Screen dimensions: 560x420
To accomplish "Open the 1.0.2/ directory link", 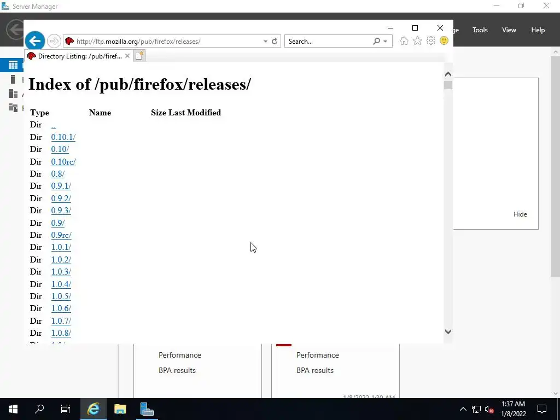I will 61,260.
